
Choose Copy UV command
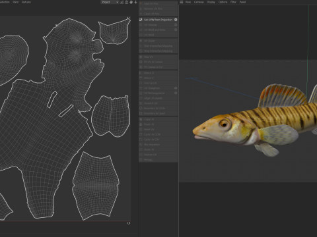tap(158, 119)
